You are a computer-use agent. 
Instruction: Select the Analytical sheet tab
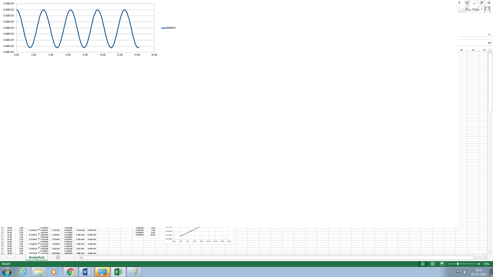click(36, 258)
